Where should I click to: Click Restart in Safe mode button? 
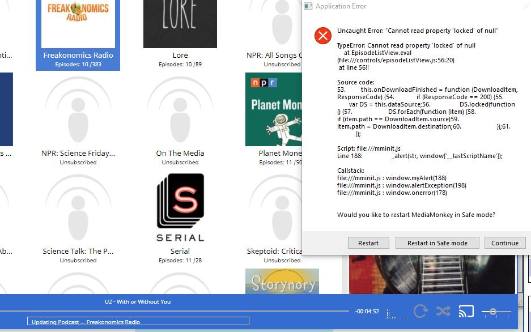(x=437, y=242)
